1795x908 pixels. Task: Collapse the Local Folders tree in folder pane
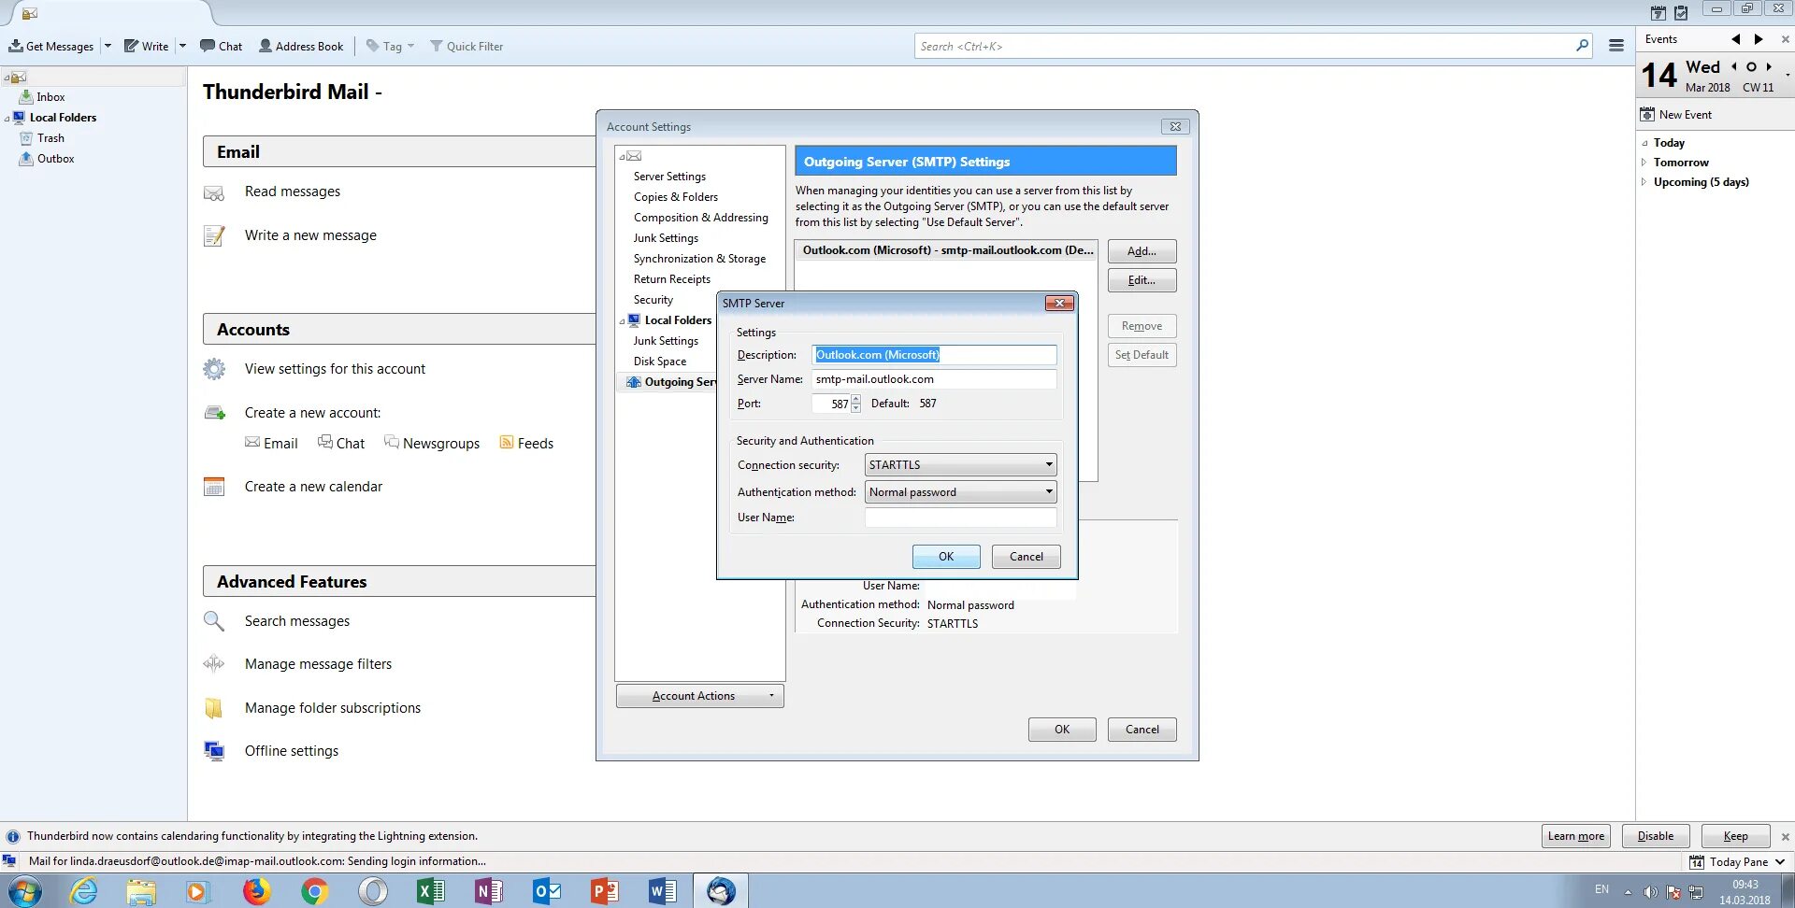tap(7, 119)
